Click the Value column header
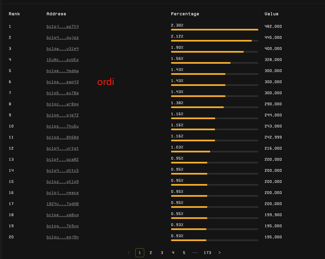Screen dimensions: 325x259 [272, 14]
